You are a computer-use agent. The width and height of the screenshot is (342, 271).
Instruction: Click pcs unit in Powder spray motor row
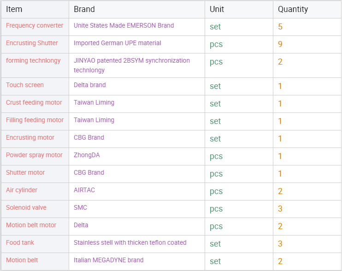tap(216, 157)
